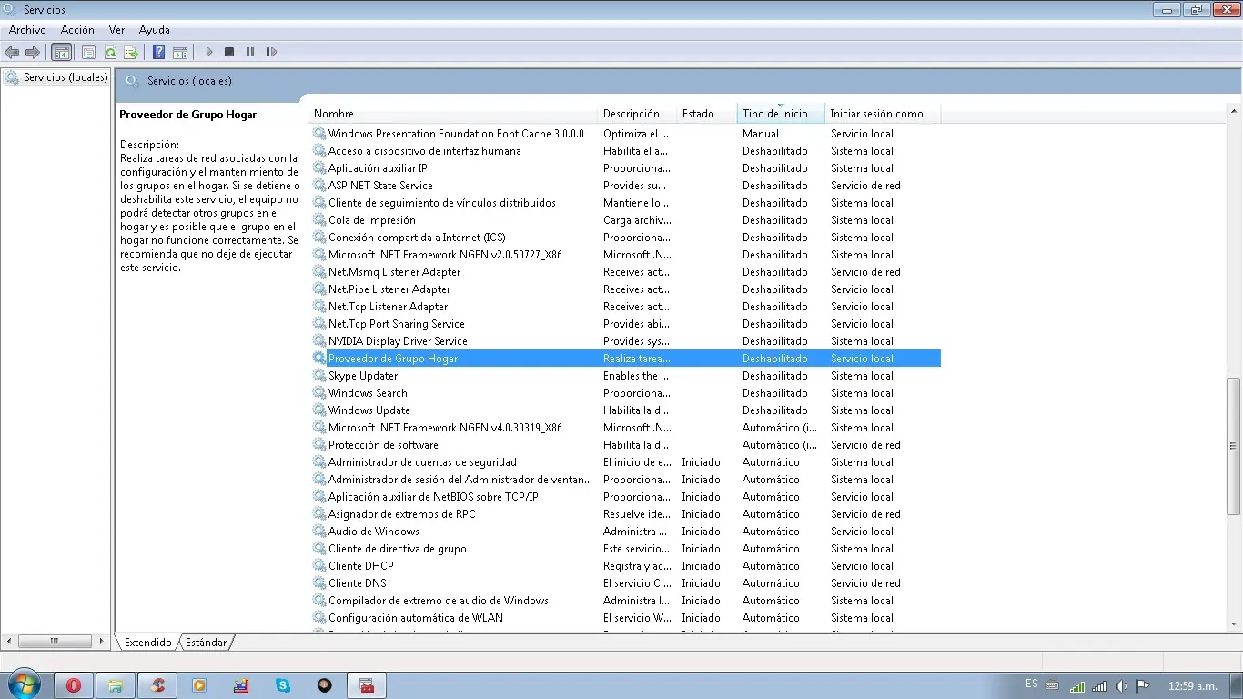Viewport: 1243px width, 699px height.
Task: Export the list with the toolbar icon
Action: (131, 52)
